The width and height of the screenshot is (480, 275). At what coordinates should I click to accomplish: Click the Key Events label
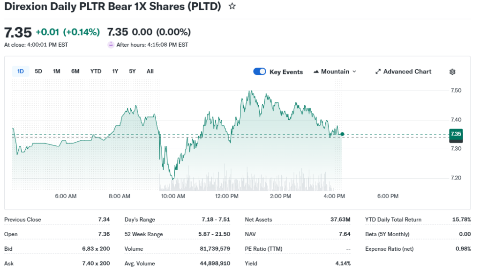tap(286, 72)
